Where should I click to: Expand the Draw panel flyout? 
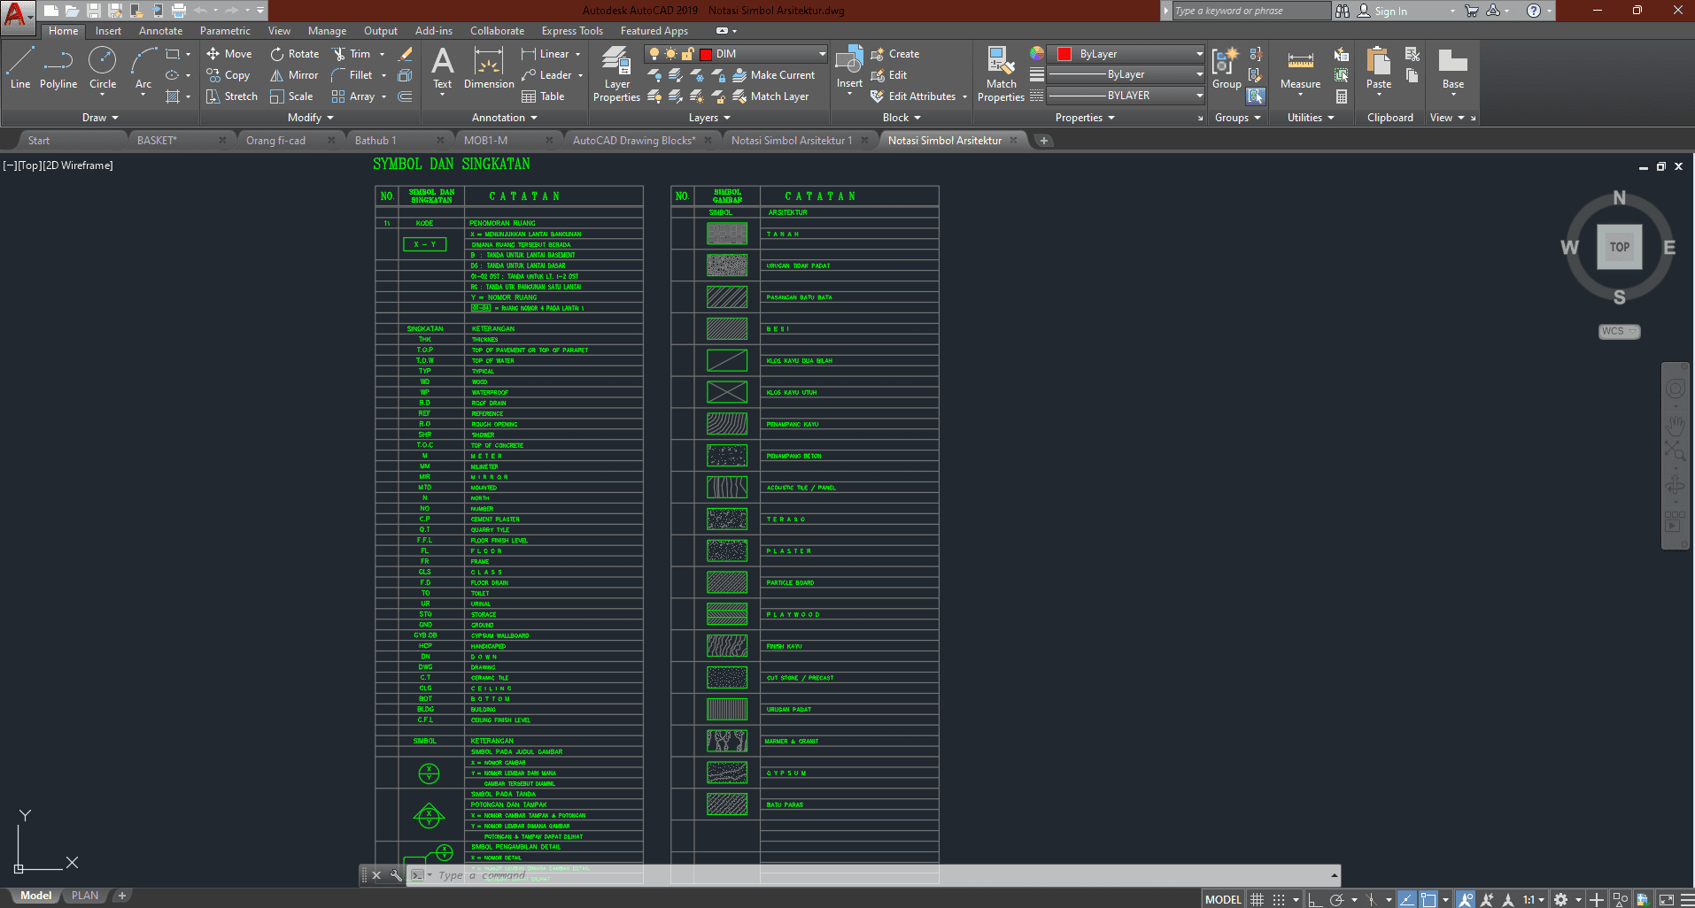pos(100,118)
